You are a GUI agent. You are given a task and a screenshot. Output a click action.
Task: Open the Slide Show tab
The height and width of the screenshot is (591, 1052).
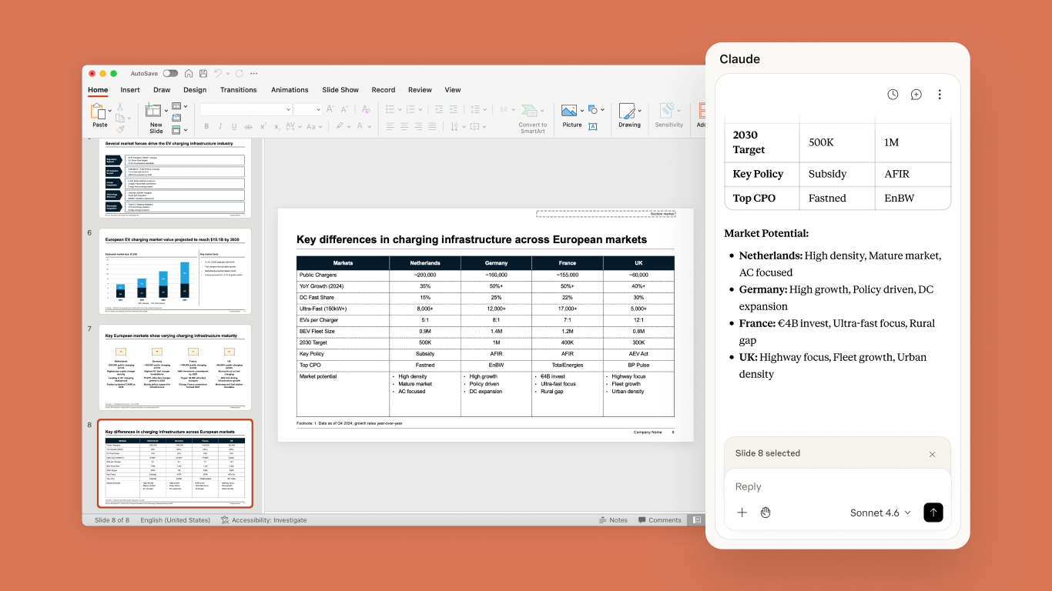(340, 90)
